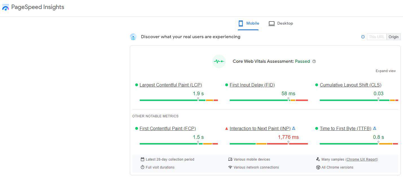Click the INP distribution bar
Screen dimensions: 403x179
[x=269, y=144]
